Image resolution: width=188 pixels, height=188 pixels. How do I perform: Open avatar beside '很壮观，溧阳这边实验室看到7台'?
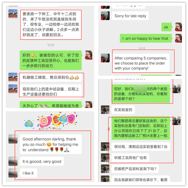point(105,146)
